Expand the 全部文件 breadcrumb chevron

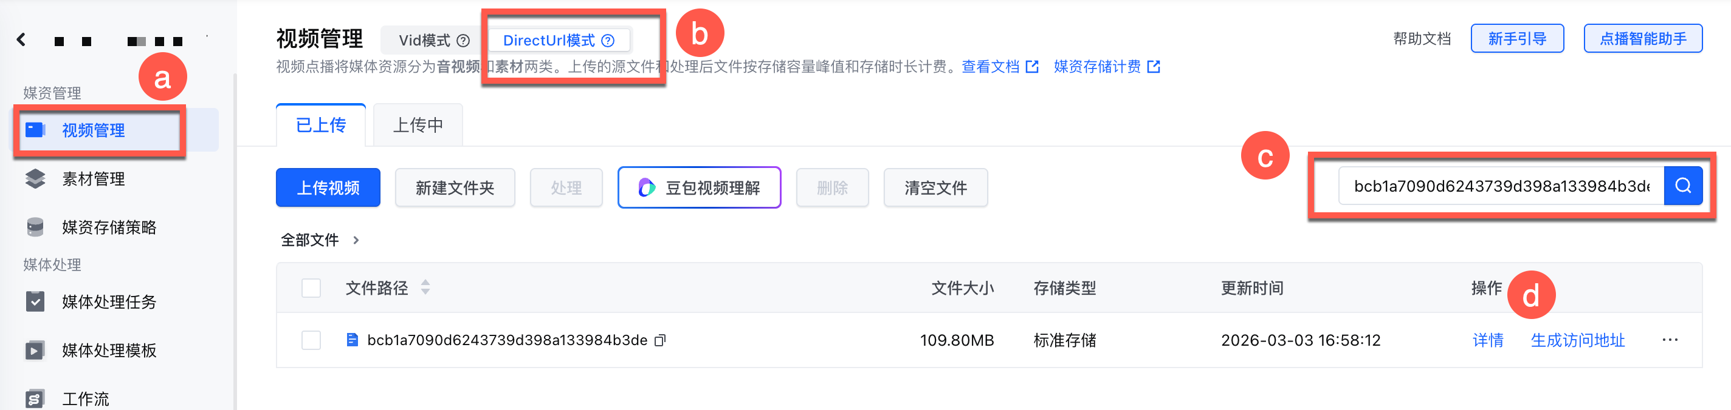point(356,240)
